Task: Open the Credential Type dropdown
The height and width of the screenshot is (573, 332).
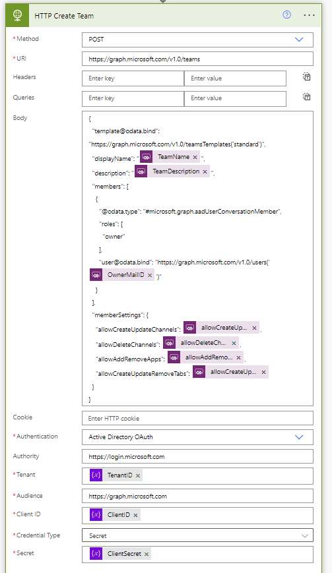Action: [197, 535]
